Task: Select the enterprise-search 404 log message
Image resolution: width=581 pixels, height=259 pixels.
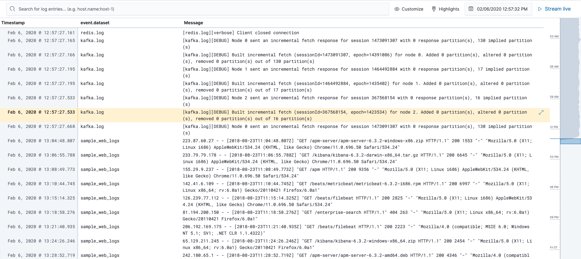Action: pos(356,216)
